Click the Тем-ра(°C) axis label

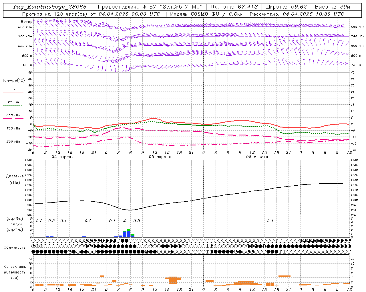click(x=14, y=81)
